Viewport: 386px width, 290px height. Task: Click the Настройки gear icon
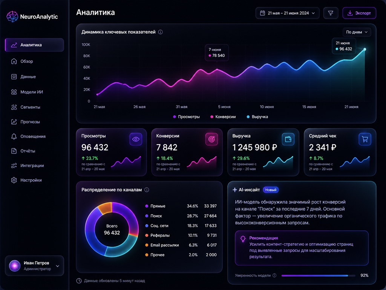click(x=14, y=180)
